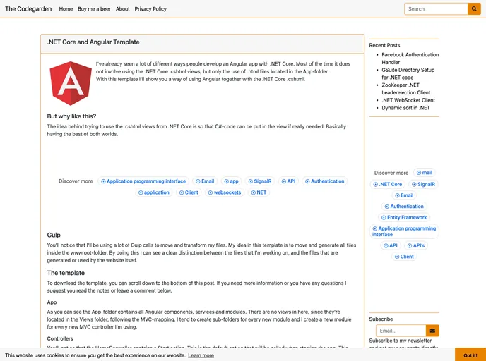The width and height of the screenshot is (486, 361).
Task: Open the Privacy Policy page
Action: pos(150,9)
